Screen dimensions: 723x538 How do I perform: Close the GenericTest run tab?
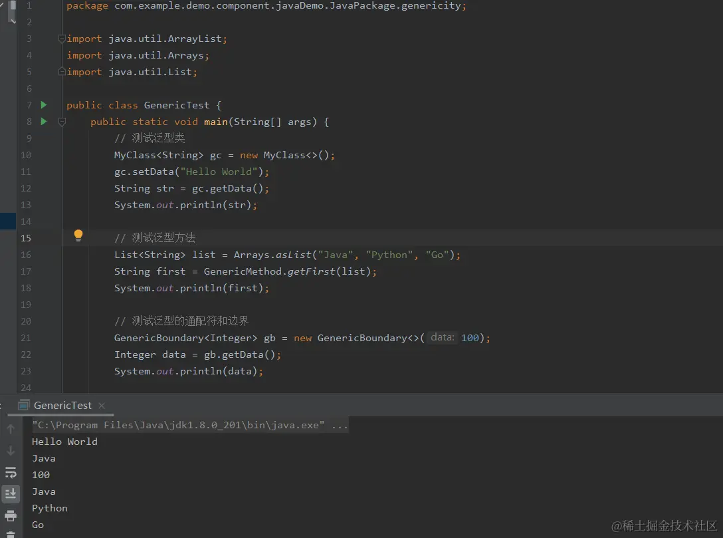click(102, 406)
